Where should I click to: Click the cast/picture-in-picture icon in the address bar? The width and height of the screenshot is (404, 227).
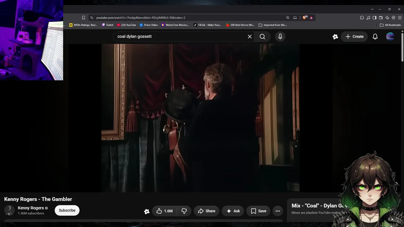(295, 18)
